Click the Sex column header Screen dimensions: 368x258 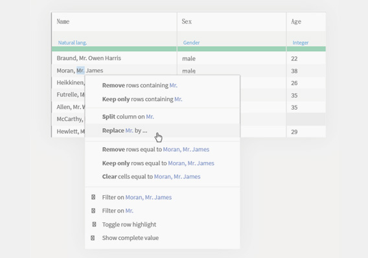232,21
